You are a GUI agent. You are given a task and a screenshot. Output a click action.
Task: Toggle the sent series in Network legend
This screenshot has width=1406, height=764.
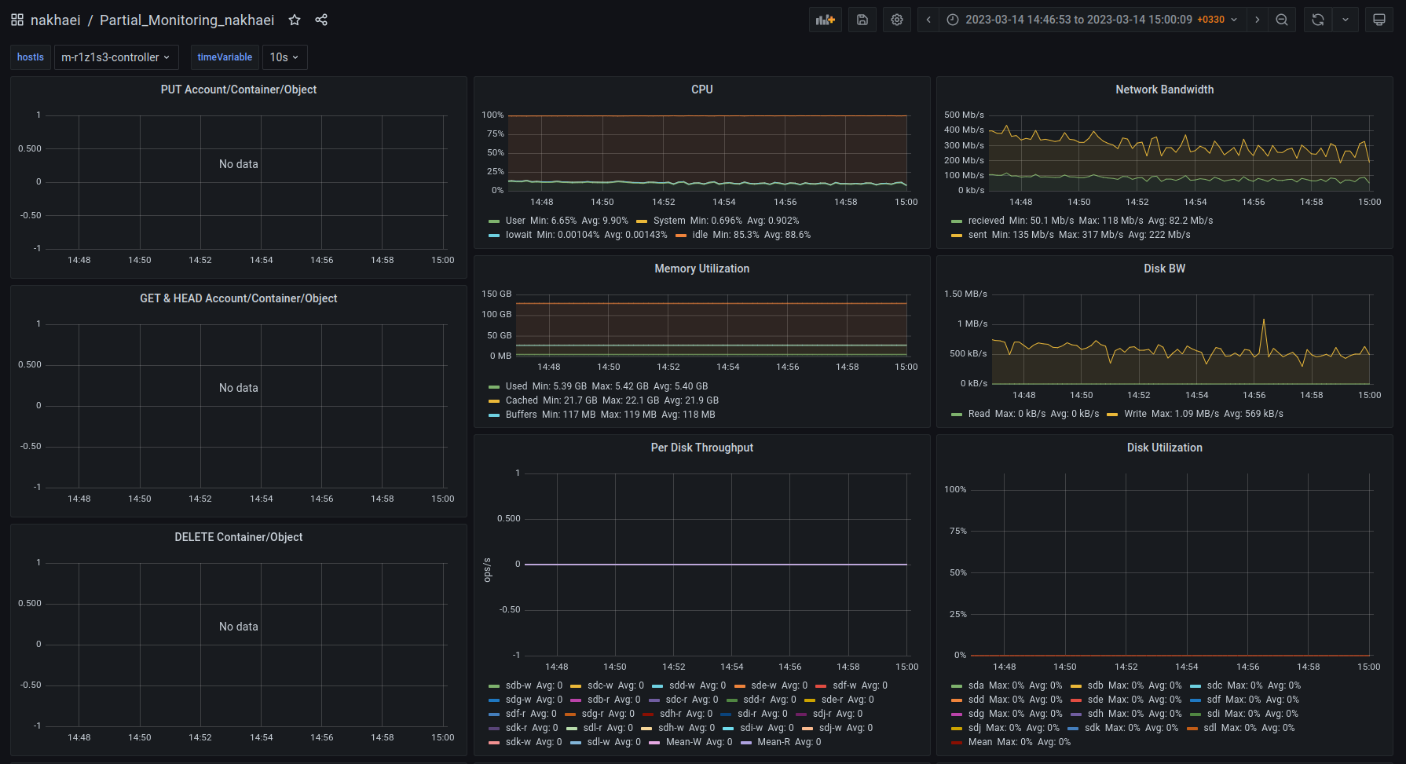point(977,235)
